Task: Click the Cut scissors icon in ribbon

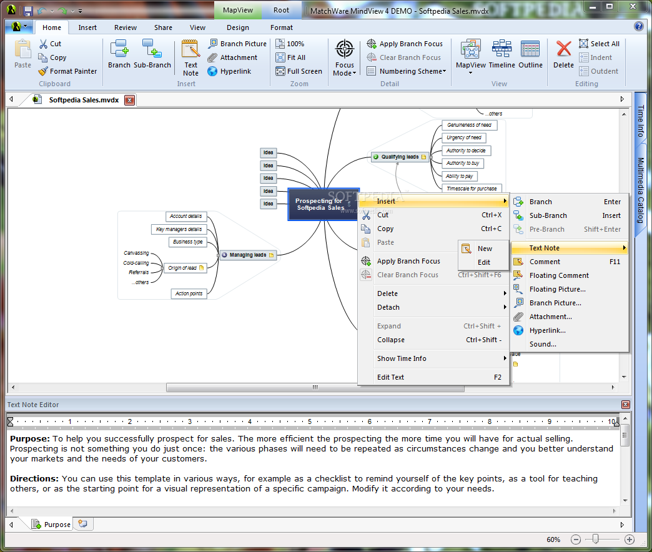Action: point(43,44)
